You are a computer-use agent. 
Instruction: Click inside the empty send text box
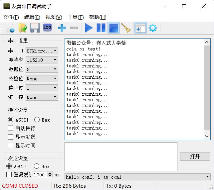[121, 157]
